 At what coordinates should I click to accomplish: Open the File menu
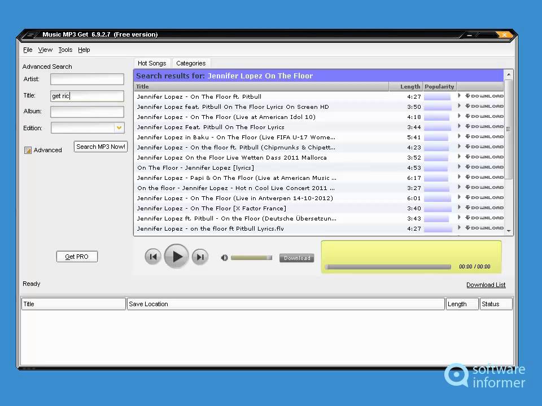(28, 50)
